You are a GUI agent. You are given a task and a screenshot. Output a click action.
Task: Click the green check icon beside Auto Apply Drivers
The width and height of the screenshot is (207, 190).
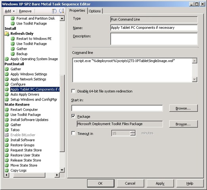(7, 95)
